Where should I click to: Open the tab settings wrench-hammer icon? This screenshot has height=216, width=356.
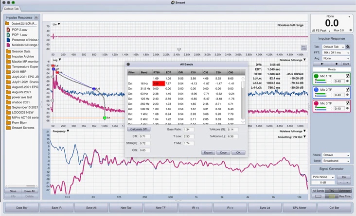coord(348,47)
